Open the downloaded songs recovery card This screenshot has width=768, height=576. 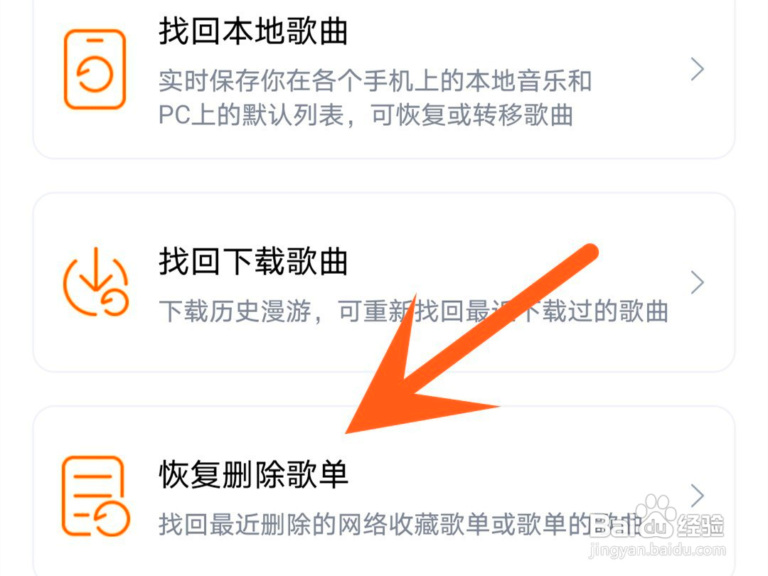(x=384, y=282)
